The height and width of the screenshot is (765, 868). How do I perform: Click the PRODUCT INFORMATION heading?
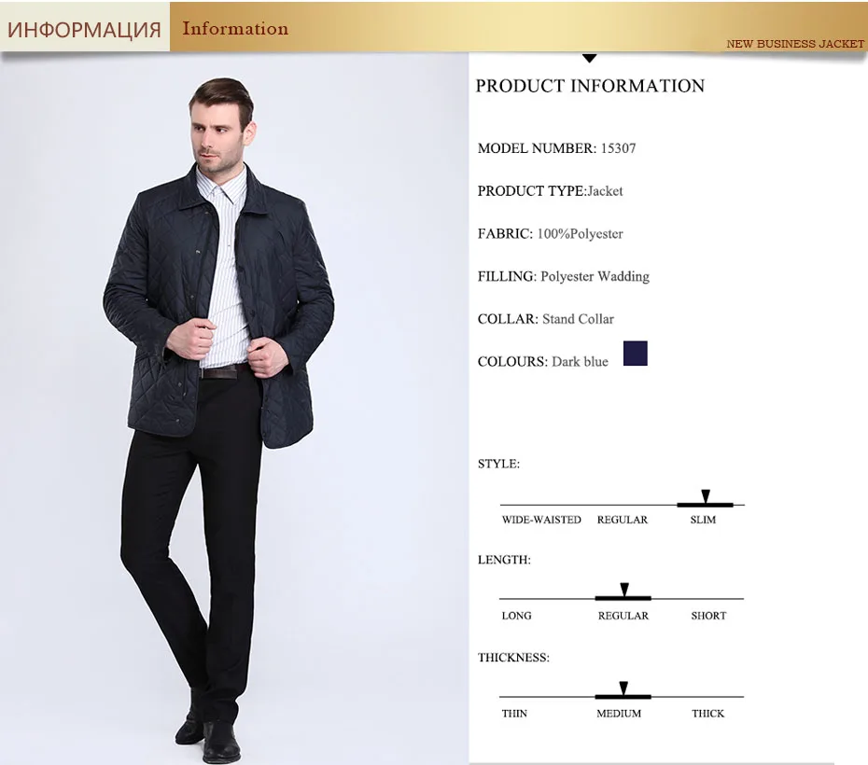point(590,86)
